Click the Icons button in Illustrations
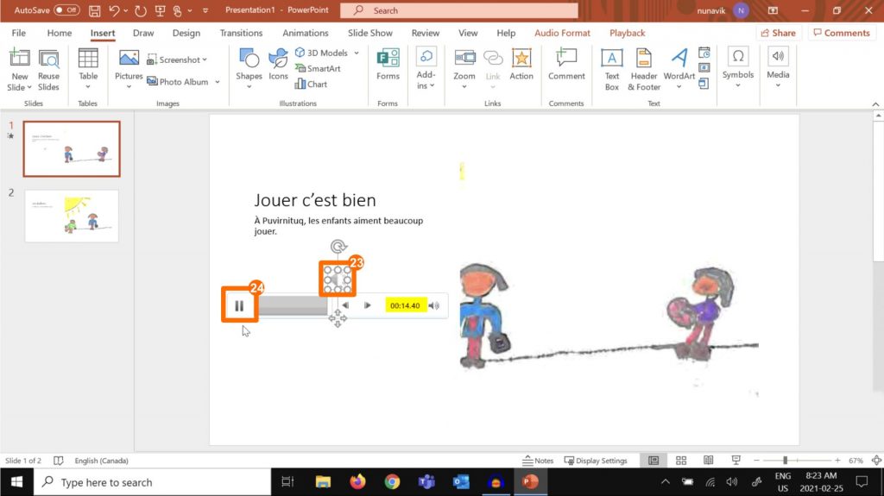 (278, 66)
